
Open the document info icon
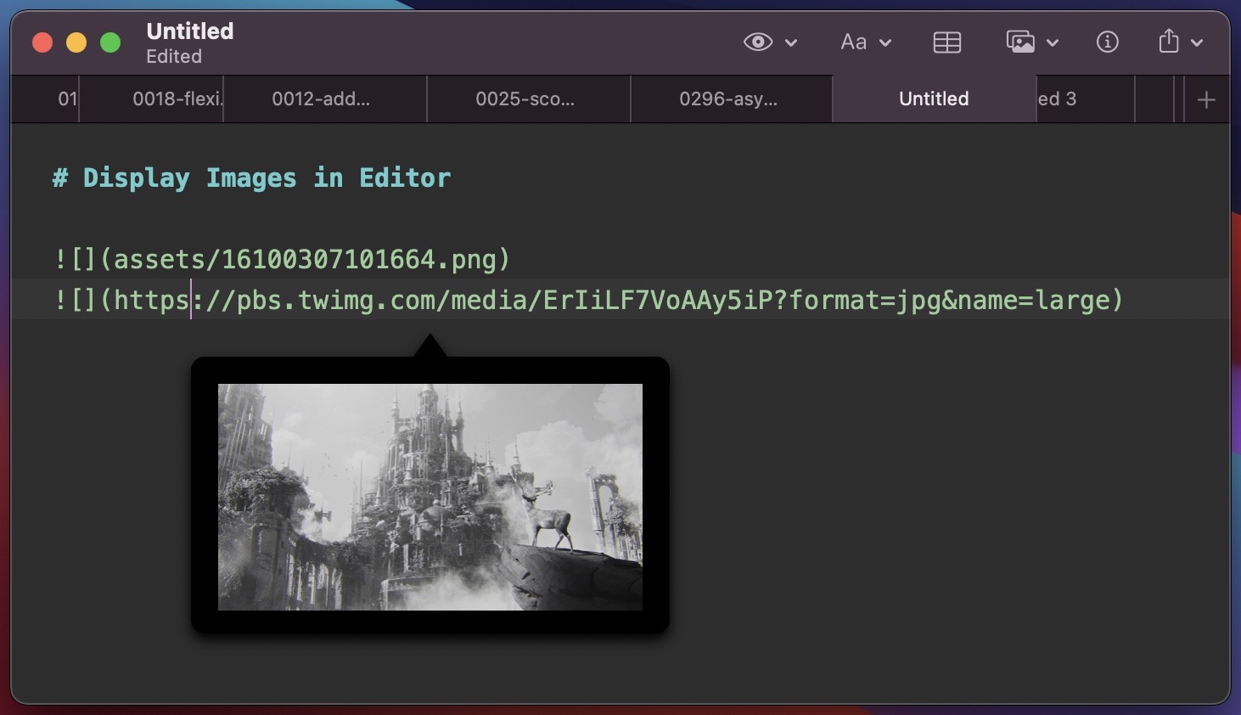pyautogui.click(x=1107, y=42)
